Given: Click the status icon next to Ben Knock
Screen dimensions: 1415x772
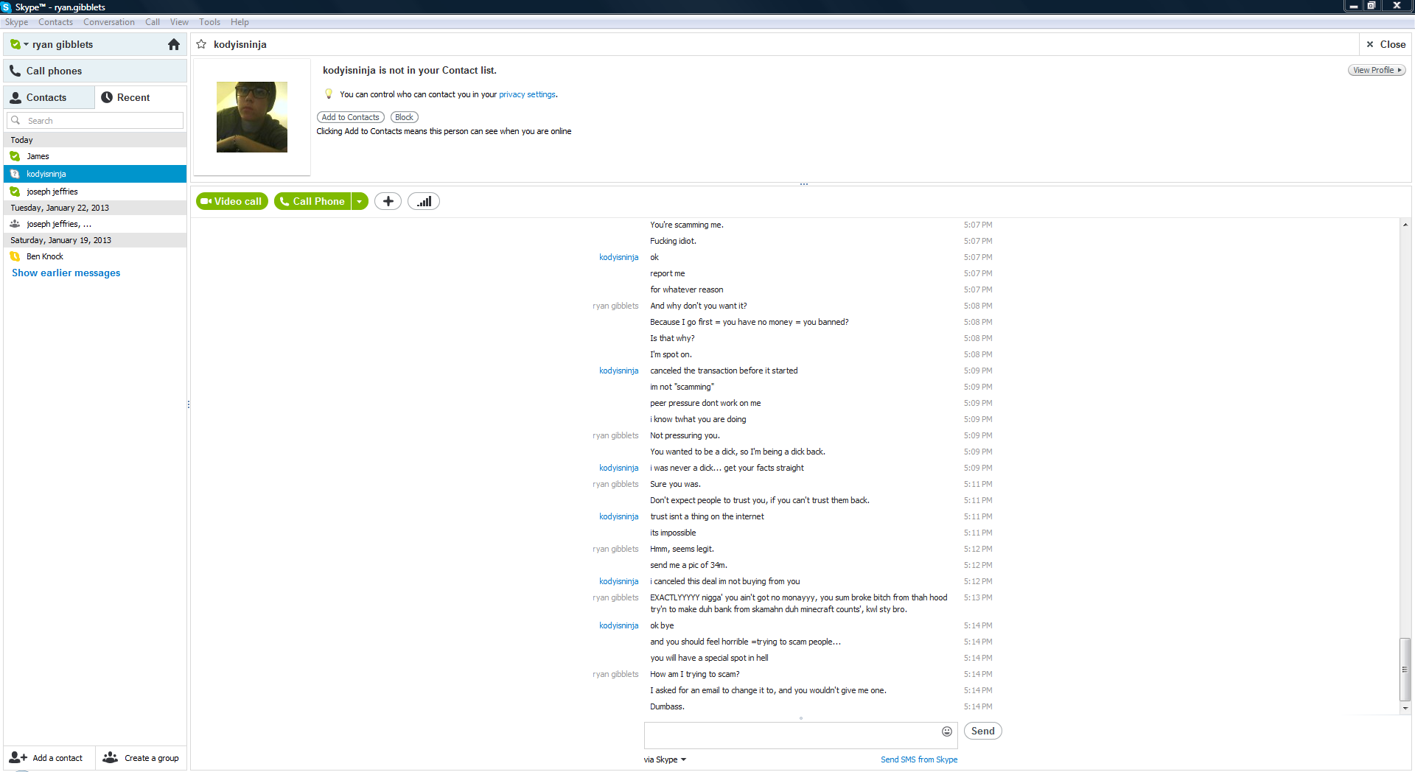Looking at the screenshot, I should 15,256.
